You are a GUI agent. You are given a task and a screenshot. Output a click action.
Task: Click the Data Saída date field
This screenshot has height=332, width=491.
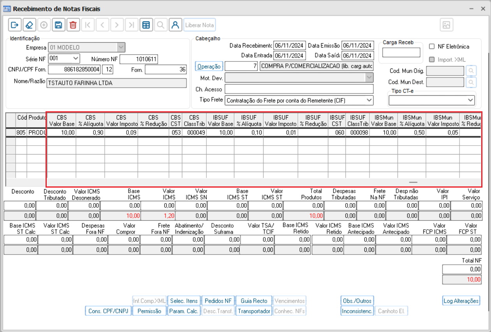pos(358,55)
